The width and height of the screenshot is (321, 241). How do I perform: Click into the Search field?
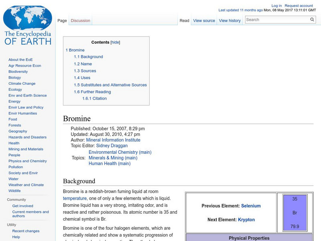click(278, 20)
